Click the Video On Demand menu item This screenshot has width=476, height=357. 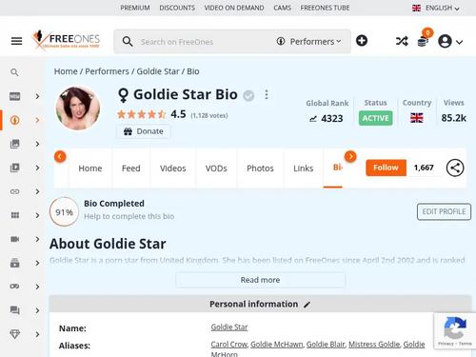pos(234,8)
